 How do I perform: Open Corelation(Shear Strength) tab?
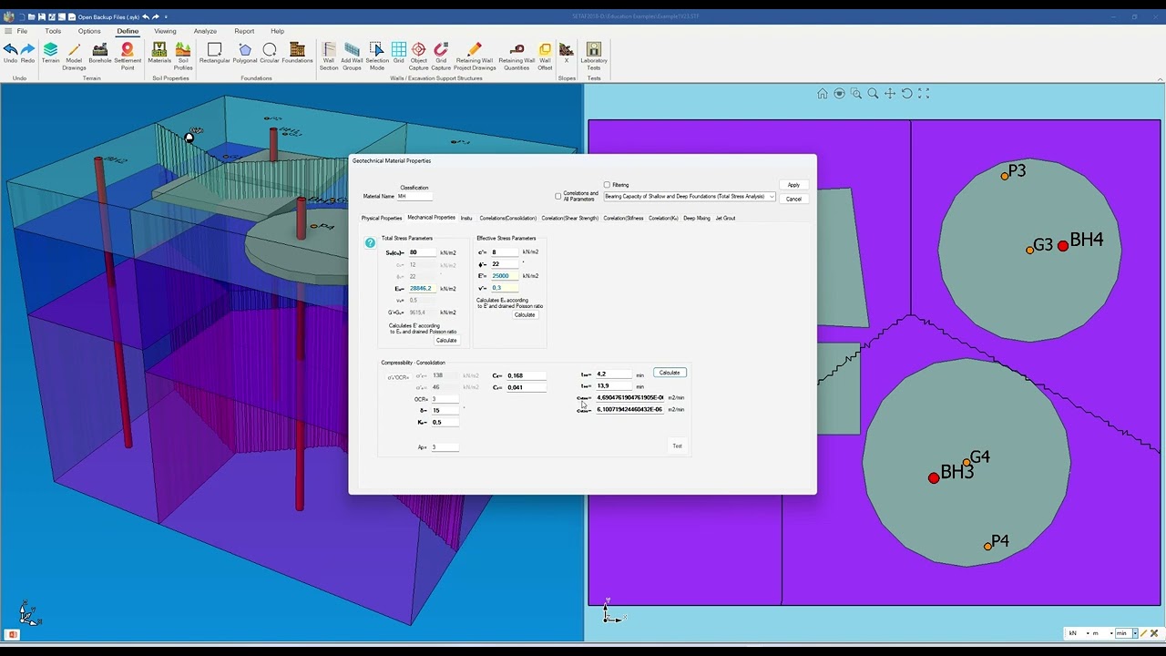point(570,218)
